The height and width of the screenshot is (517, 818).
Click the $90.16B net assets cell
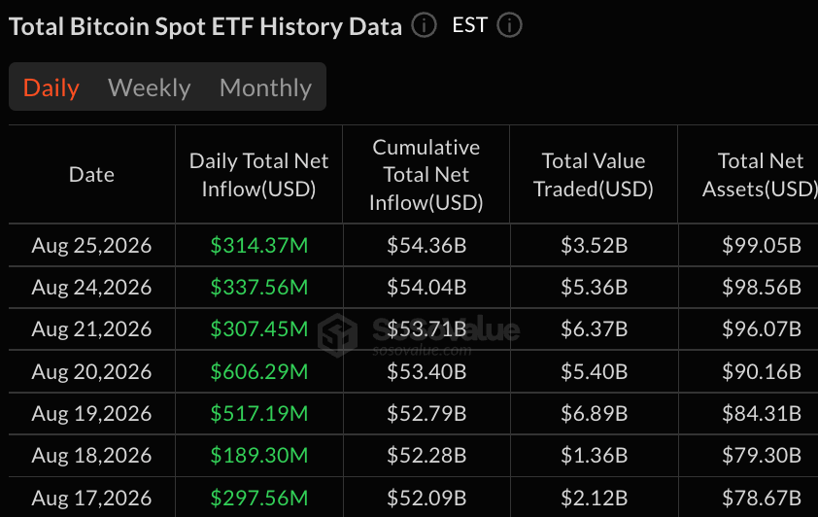pos(762,371)
